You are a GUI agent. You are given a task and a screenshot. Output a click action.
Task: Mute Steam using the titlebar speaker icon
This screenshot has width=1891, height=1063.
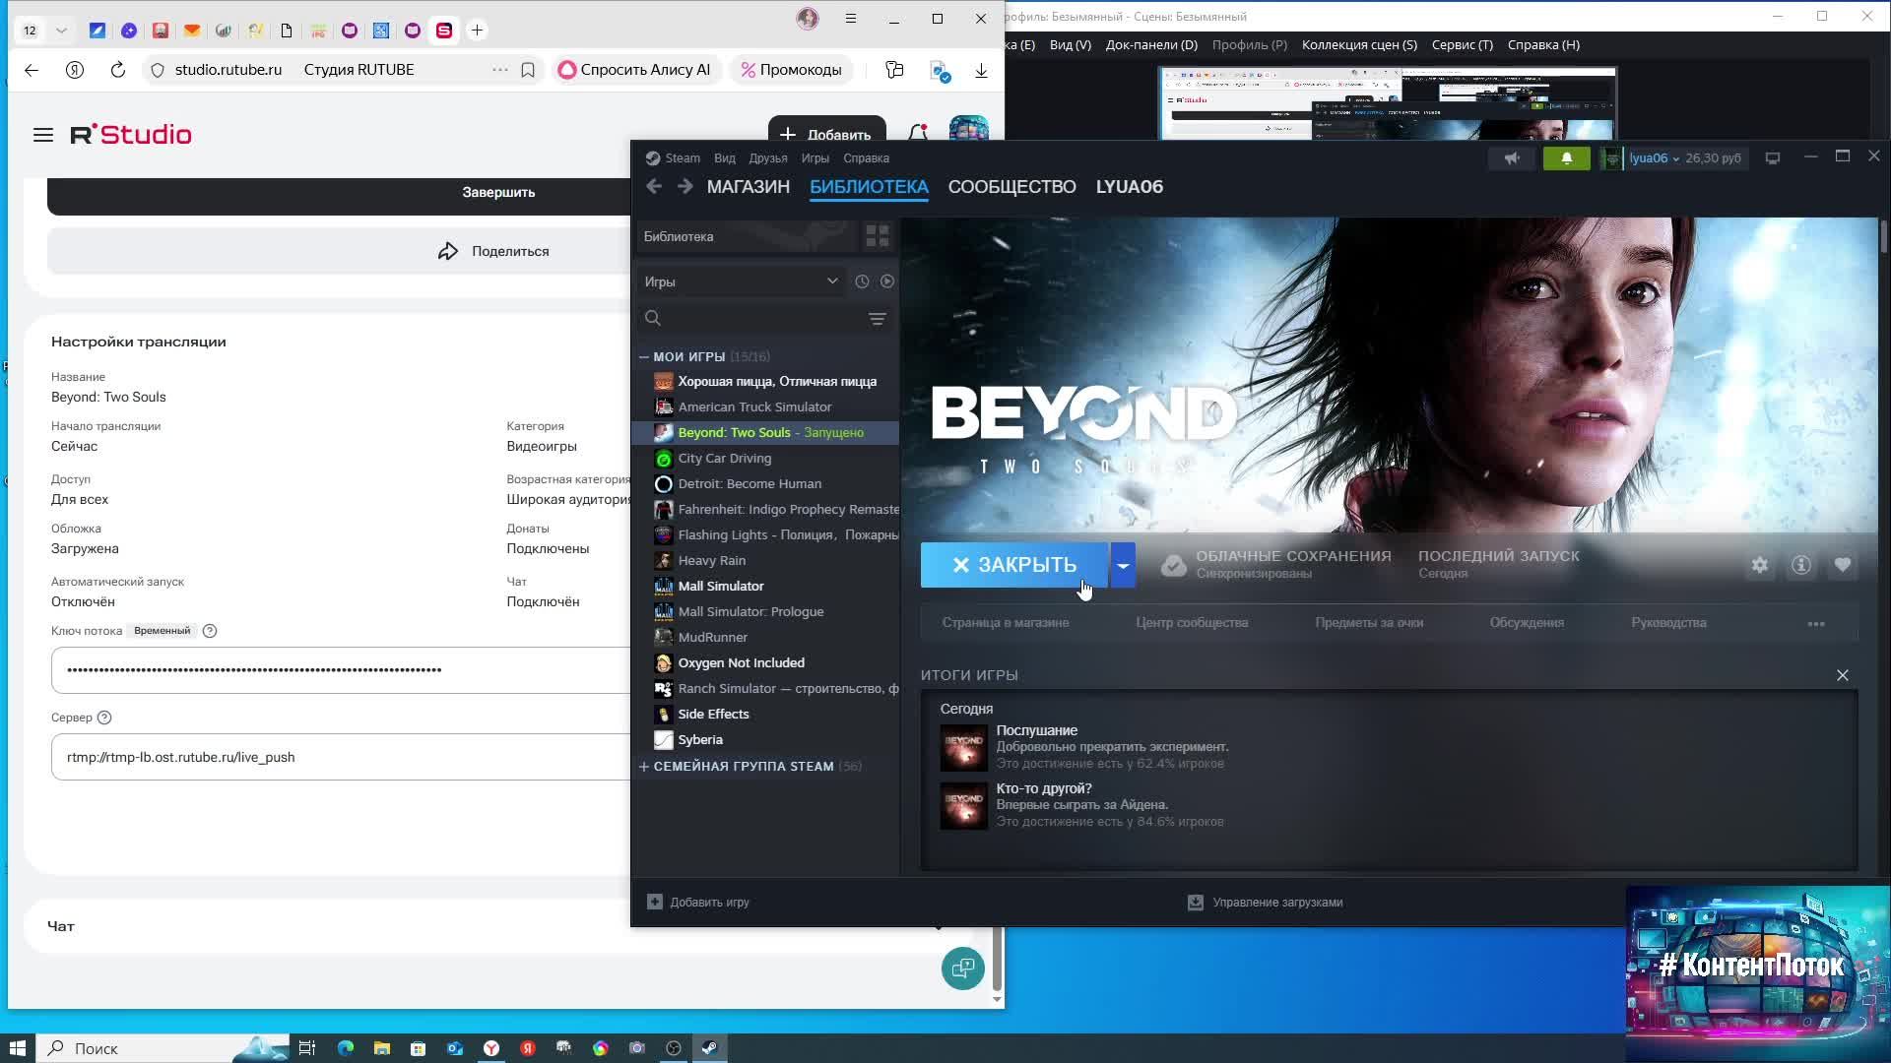[1512, 157]
